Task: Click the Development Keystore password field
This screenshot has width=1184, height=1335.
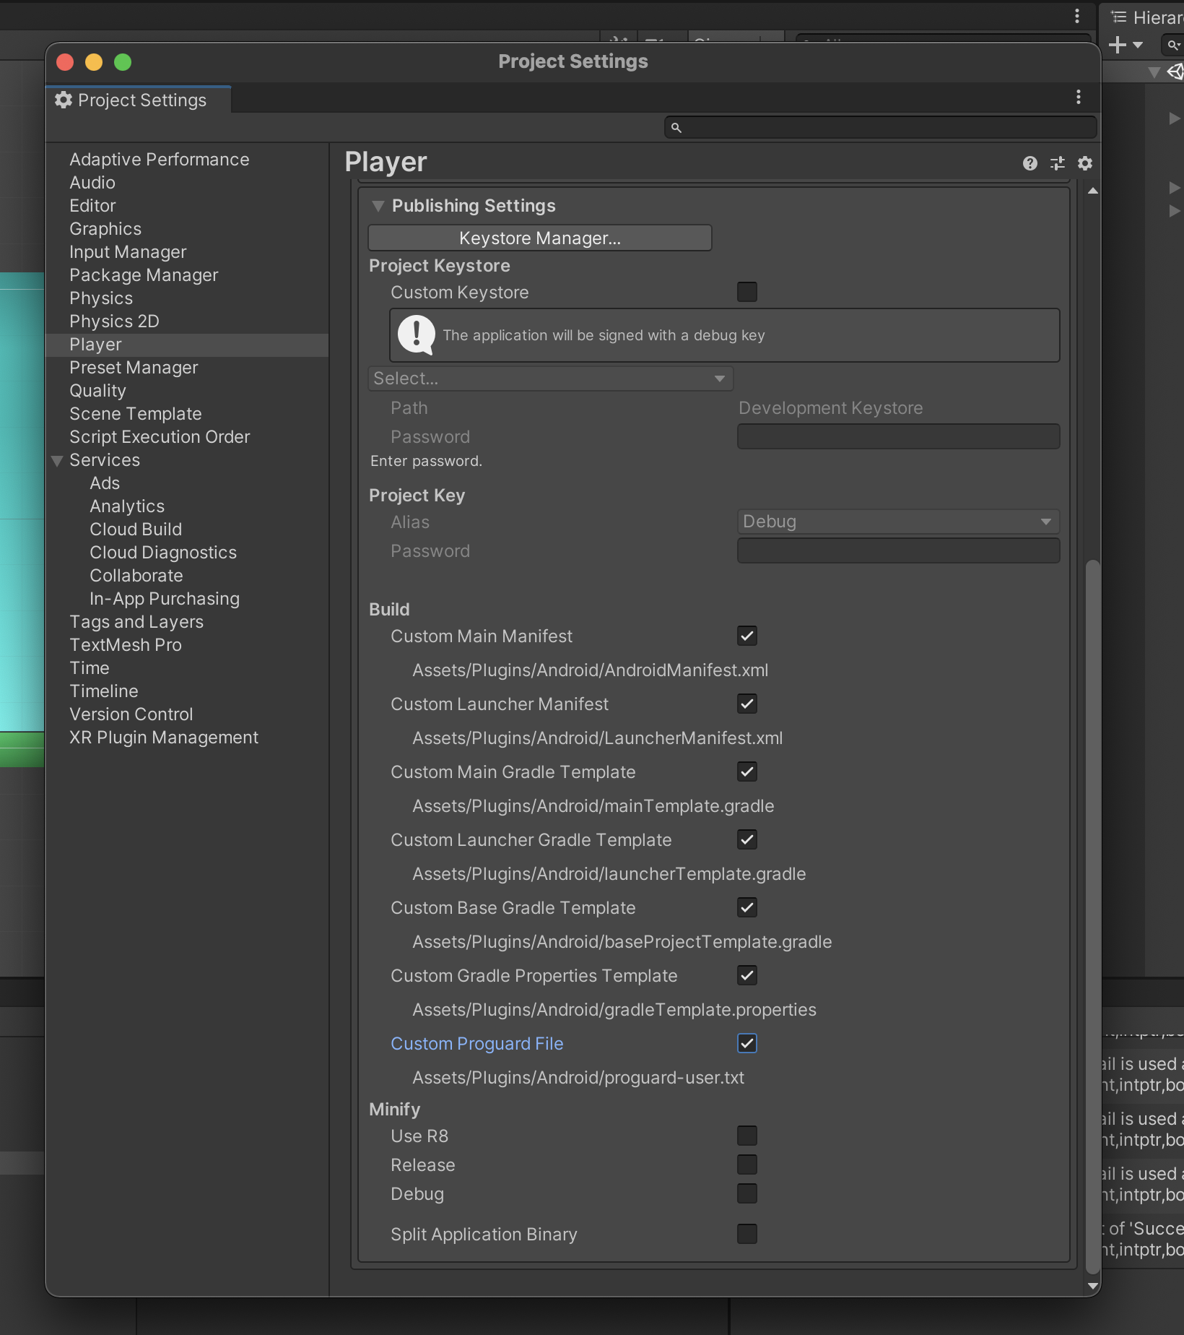Action: (x=897, y=436)
